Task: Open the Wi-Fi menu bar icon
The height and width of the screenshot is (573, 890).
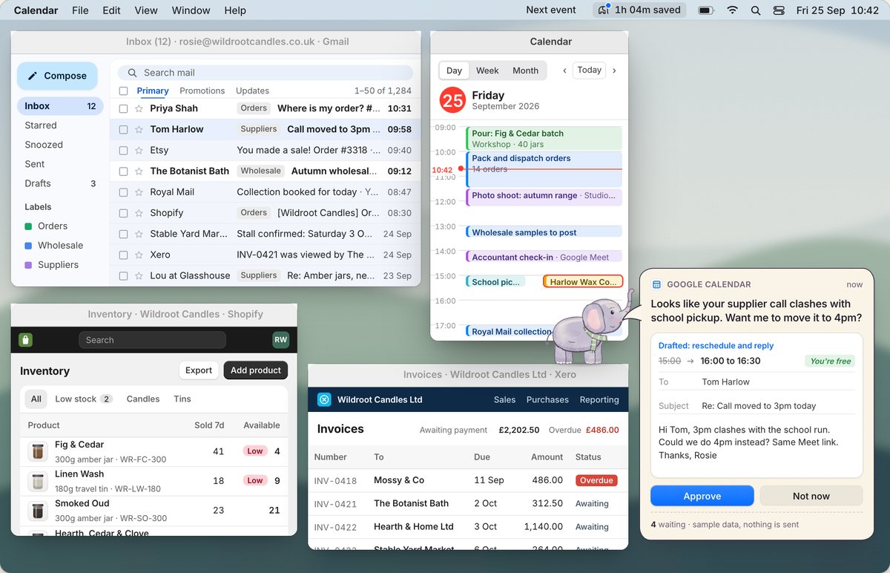Action: [x=732, y=10]
